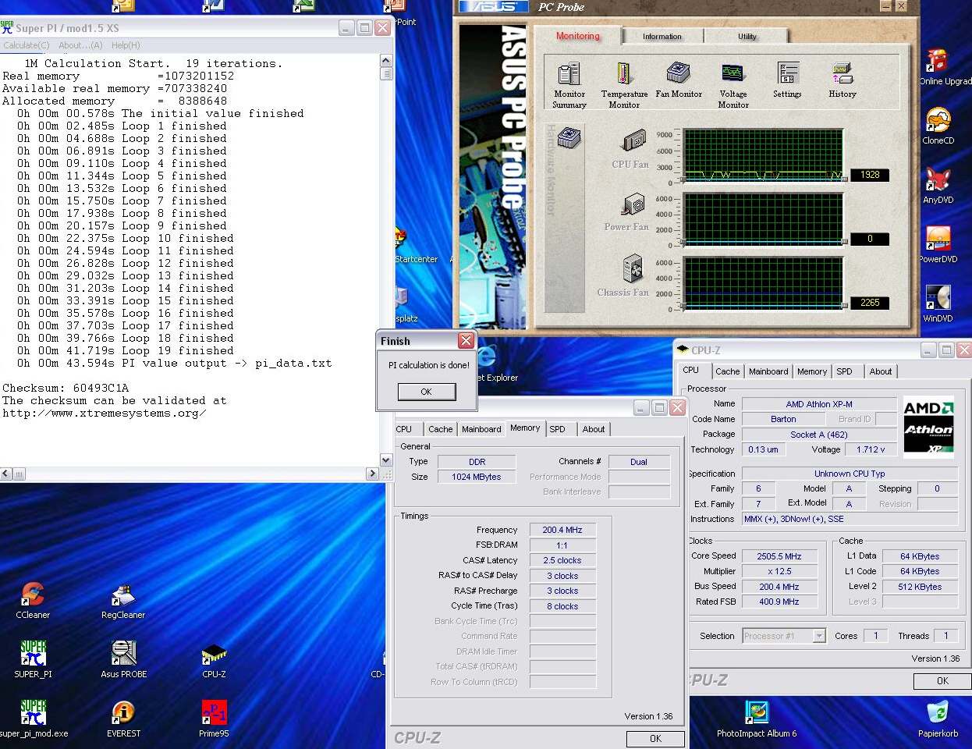Click the Power Fan icon in PC Probe
972x749 pixels.
(633, 204)
